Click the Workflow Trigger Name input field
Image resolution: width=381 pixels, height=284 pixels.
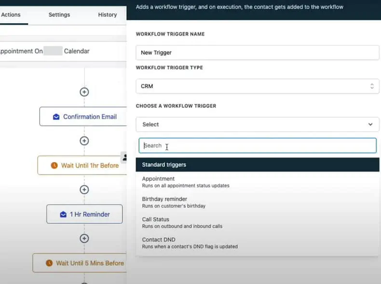click(x=258, y=53)
